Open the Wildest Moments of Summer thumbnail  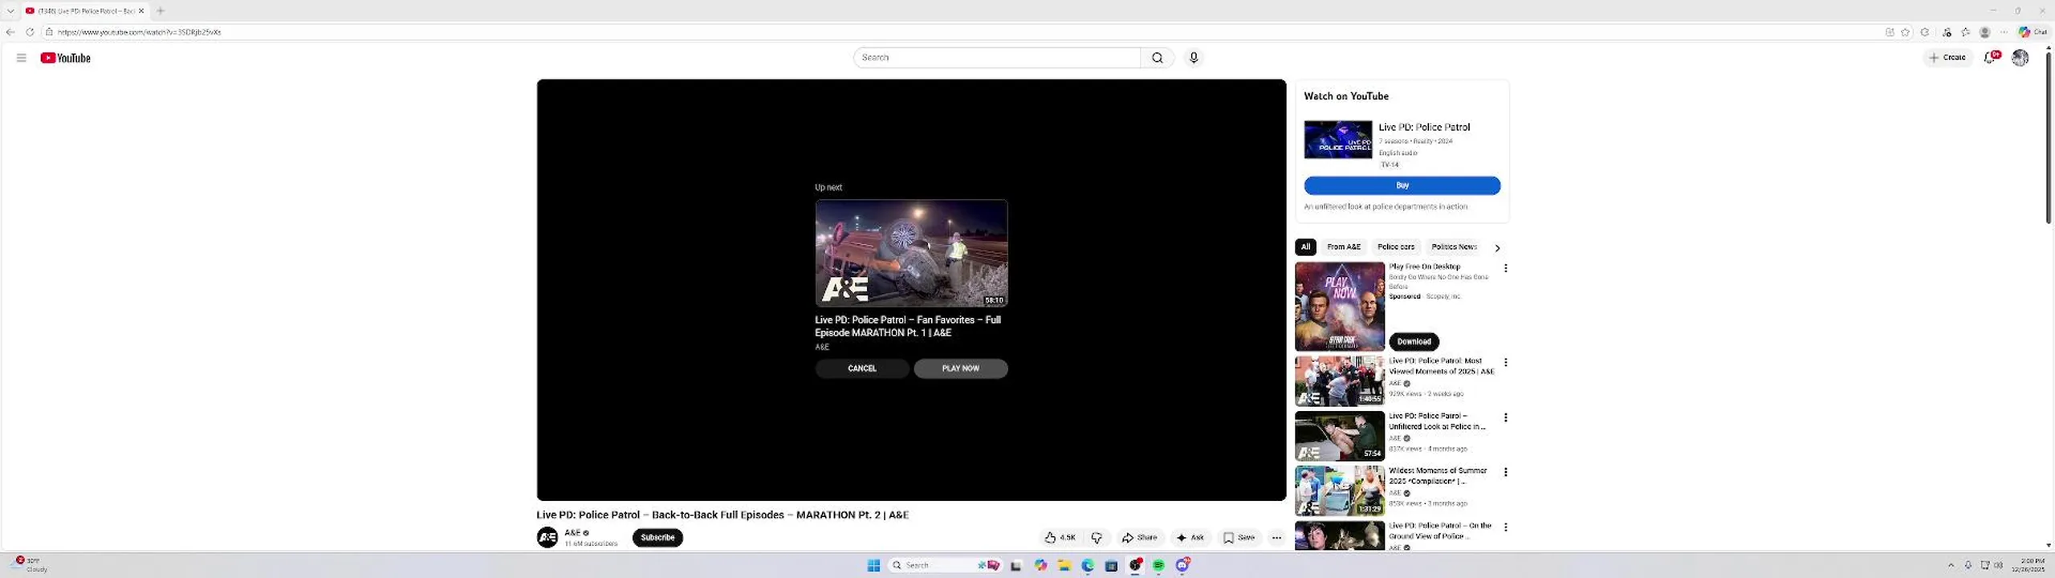coord(1340,490)
